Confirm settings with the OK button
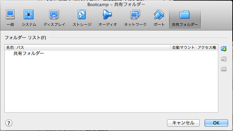Screen dimensions: 233x131 tap(216, 123)
